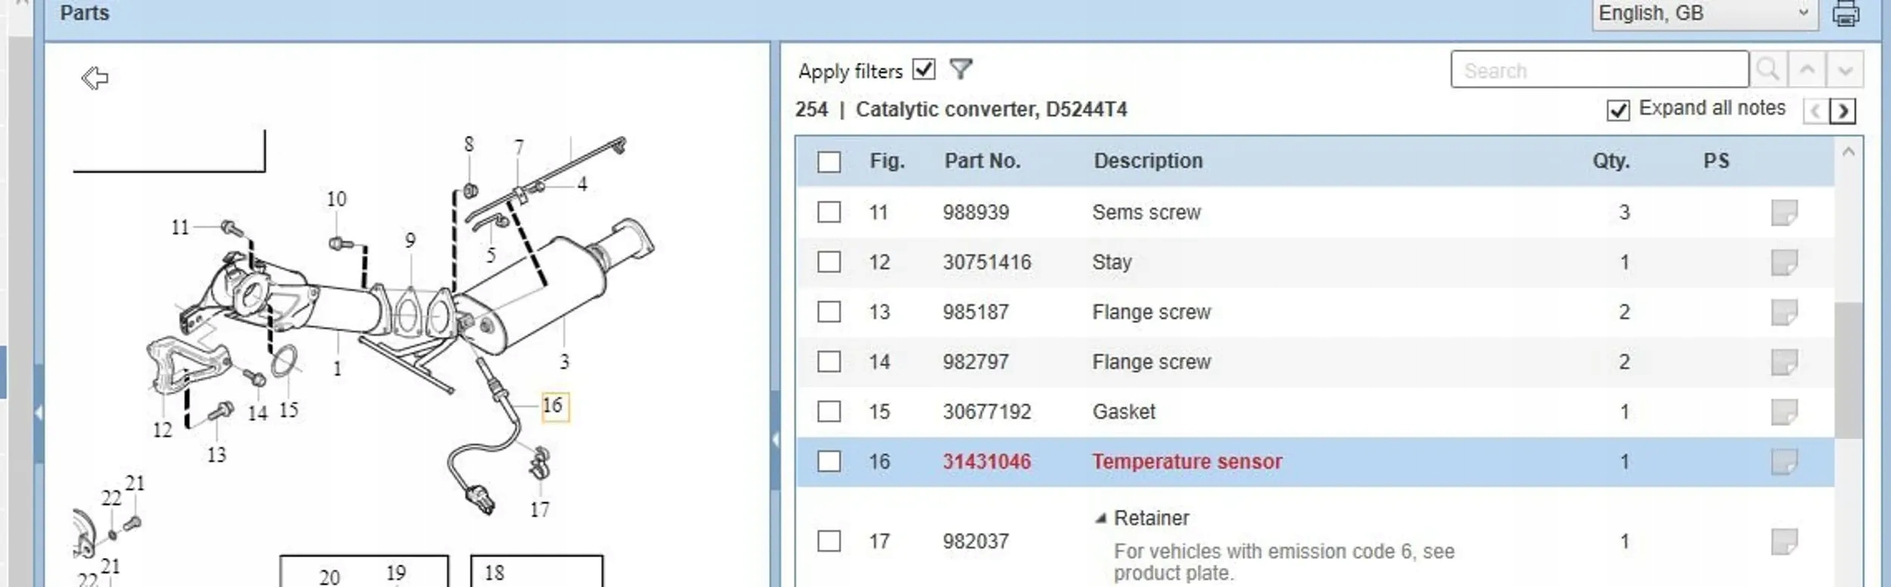The height and width of the screenshot is (587, 1891).
Task: Click callout 9 in the diagram
Action: pyautogui.click(x=410, y=240)
